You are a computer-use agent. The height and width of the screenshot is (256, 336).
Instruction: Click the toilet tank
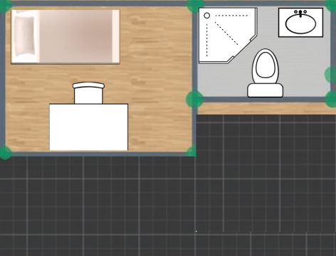pos(265,90)
